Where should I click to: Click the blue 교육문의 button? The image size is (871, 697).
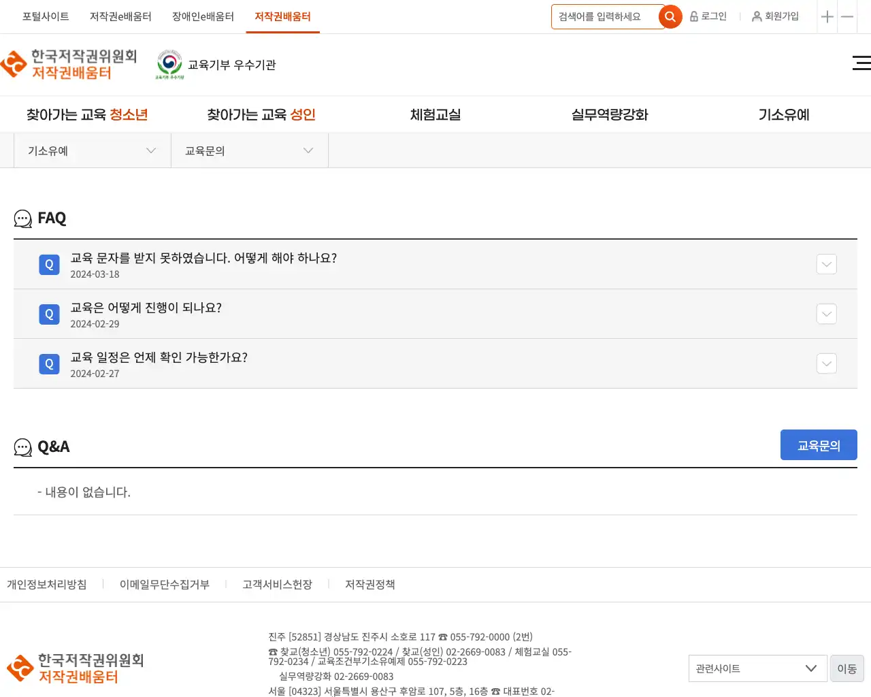coord(819,445)
